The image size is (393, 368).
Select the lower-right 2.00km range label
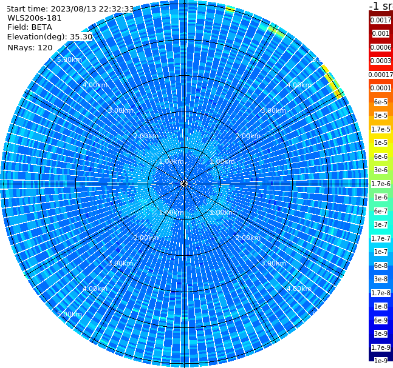248,238
